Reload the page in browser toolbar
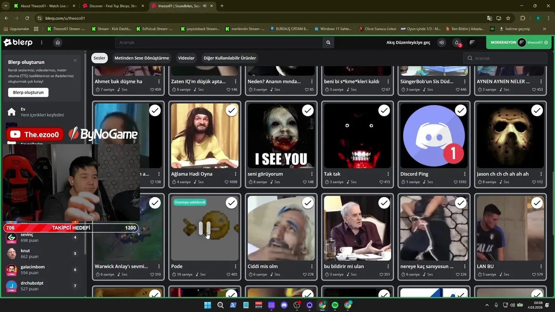Screen dimensions: 555x312 (x=27, y=18)
